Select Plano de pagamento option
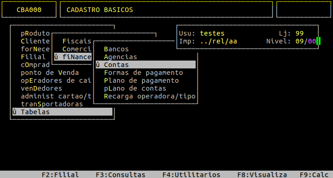The width and height of the screenshot is (333, 178). (141, 80)
